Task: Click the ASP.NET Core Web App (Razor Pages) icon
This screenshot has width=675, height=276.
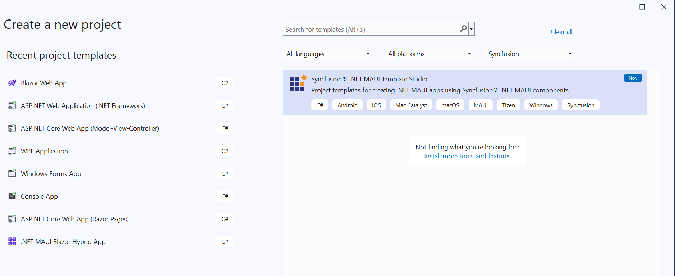Action: pyautogui.click(x=12, y=219)
